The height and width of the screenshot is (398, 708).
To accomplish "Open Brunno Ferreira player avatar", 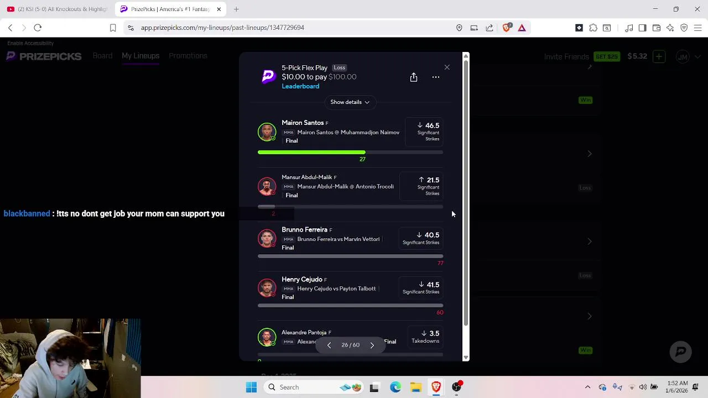I will point(267,239).
